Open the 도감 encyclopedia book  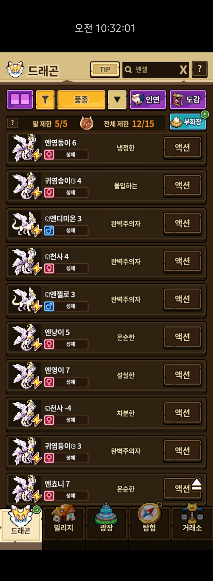[x=188, y=100]
